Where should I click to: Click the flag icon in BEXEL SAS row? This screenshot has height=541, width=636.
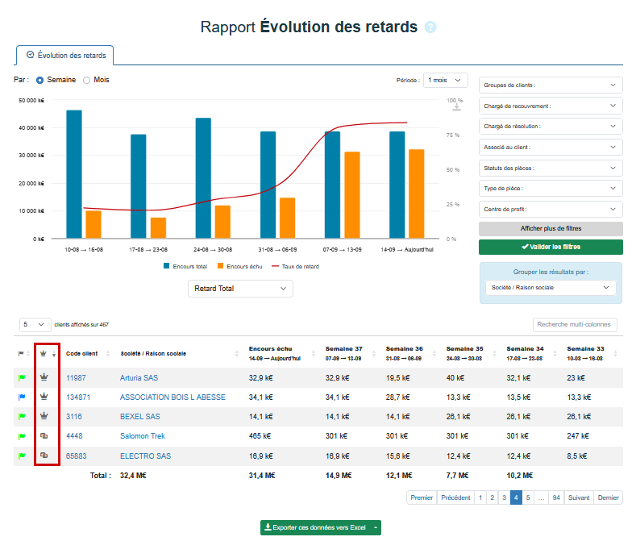pos(22,416)
